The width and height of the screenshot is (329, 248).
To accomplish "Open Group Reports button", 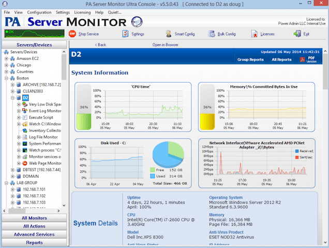I will pyautogui.click(x=250, y=59).
